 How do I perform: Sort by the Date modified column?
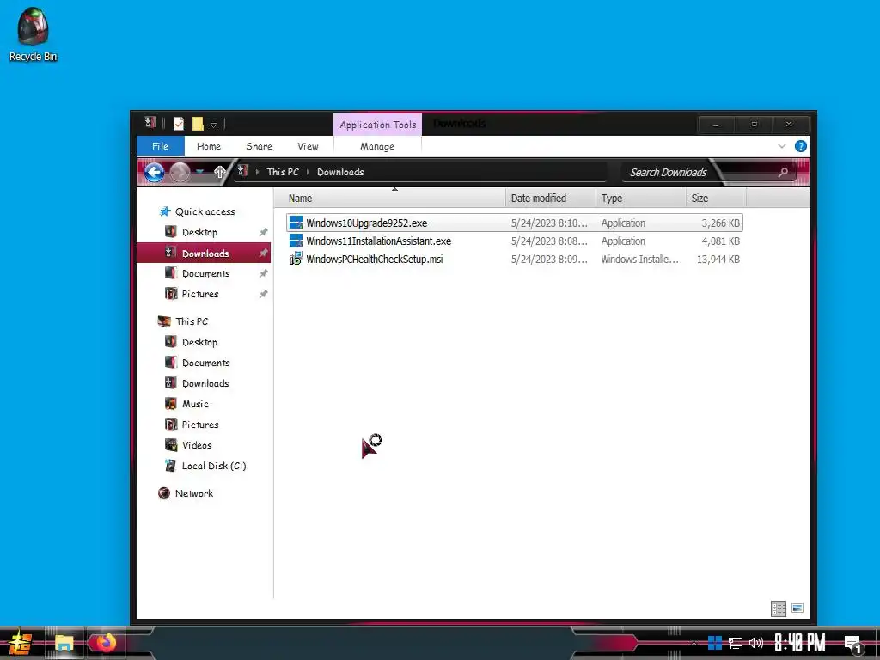tap(551, 199)
